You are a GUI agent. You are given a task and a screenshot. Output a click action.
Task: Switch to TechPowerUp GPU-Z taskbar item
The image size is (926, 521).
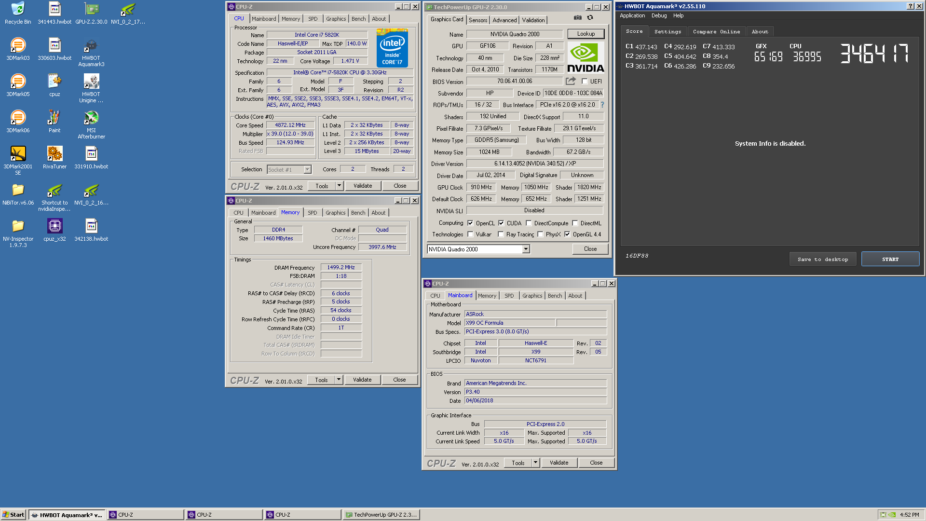[x=381, y=515]
